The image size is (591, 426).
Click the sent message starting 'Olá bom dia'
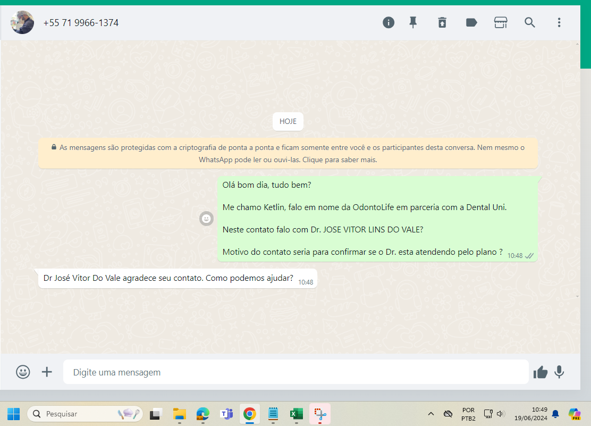click(377, 219)
